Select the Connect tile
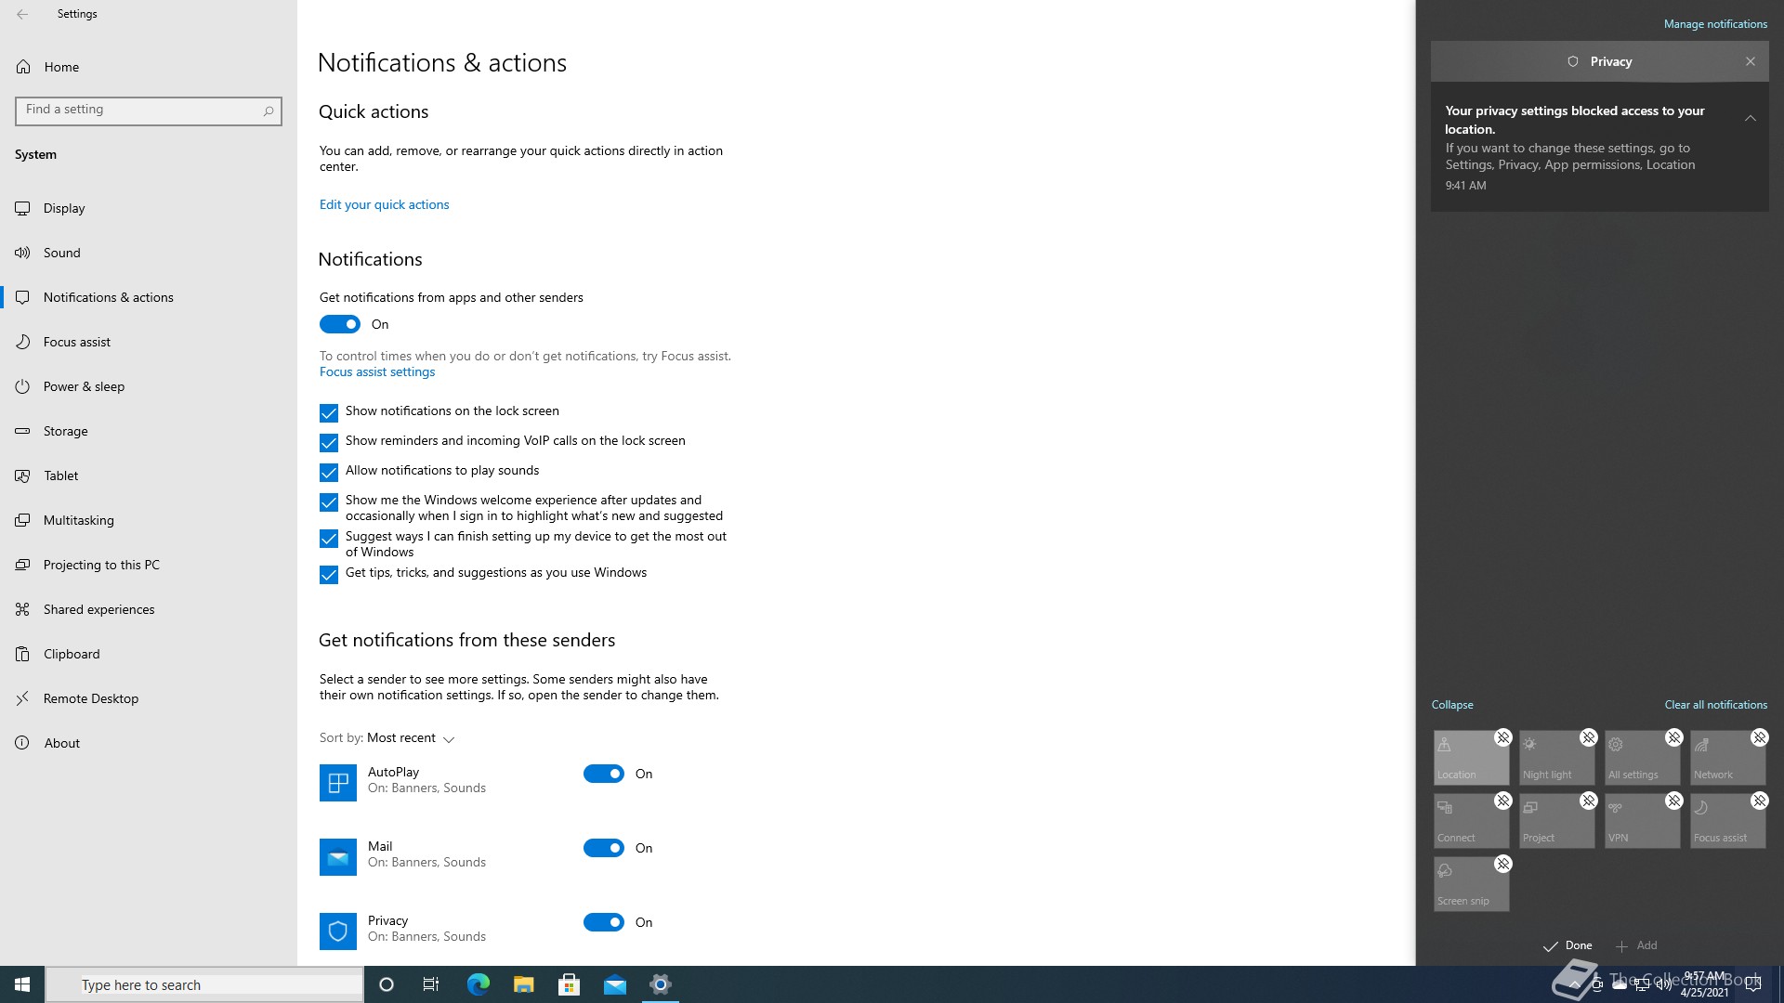 (x=1471, y=821)
